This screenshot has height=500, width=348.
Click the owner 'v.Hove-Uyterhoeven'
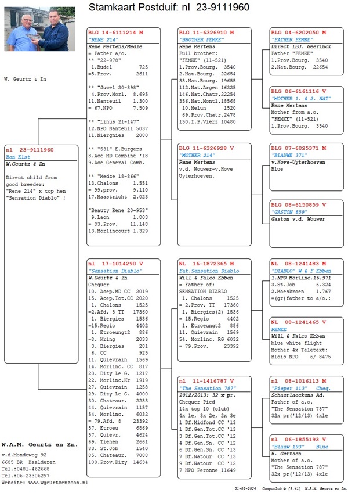click(298, 162)
